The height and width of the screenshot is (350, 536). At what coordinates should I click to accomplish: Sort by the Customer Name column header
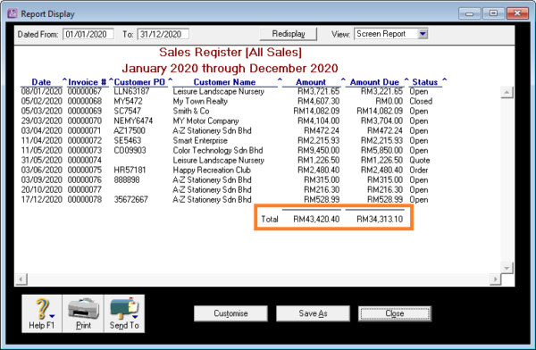coord(224,82)
